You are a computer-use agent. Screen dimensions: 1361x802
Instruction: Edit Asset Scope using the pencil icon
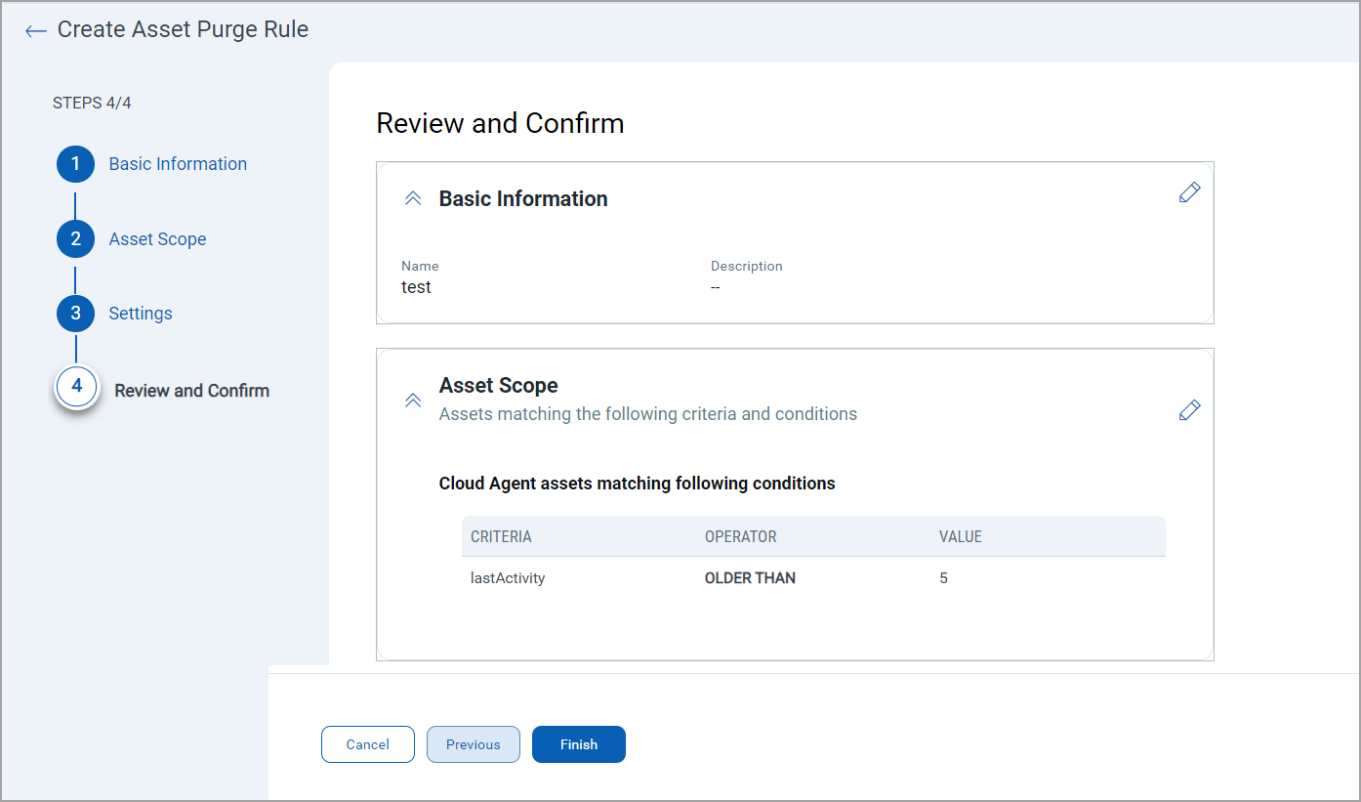tap(1189, 410)
